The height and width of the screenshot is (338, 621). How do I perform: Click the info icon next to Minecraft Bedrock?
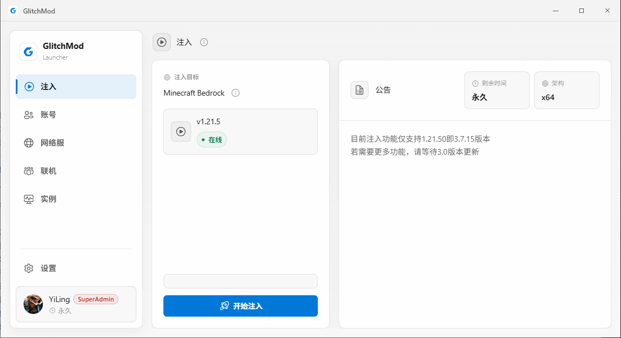tap(235, 93)
